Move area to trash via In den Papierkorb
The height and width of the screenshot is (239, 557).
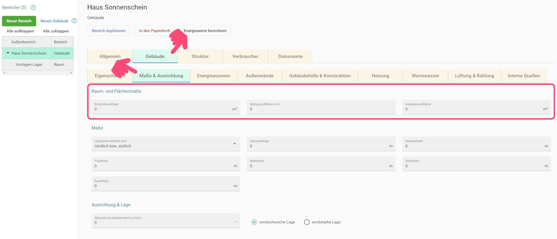(x=154, y=31)
